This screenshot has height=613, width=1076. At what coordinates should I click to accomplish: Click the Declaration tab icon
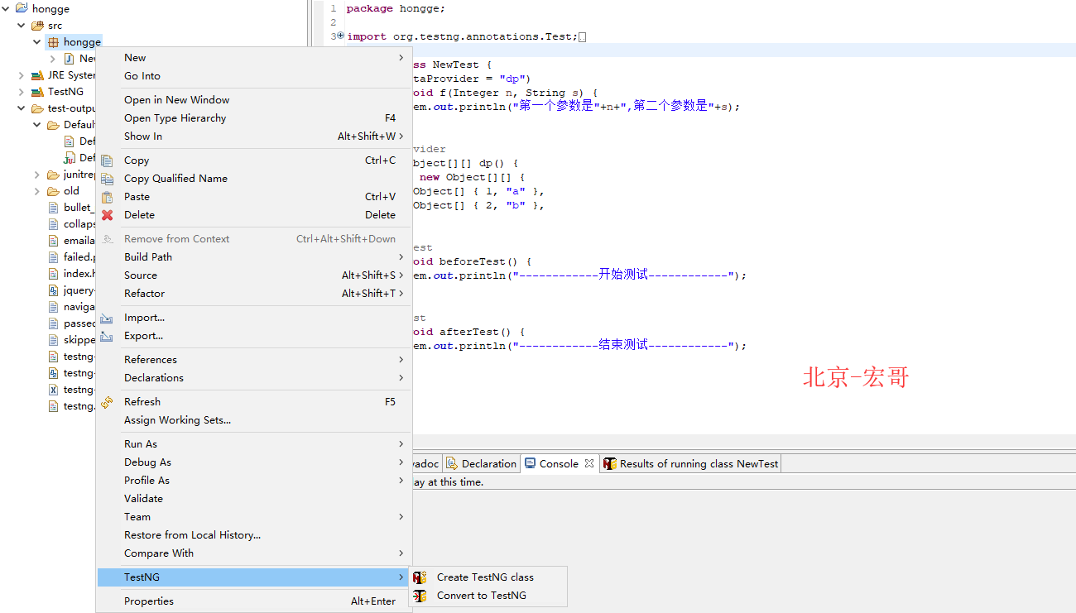[452, 463]
